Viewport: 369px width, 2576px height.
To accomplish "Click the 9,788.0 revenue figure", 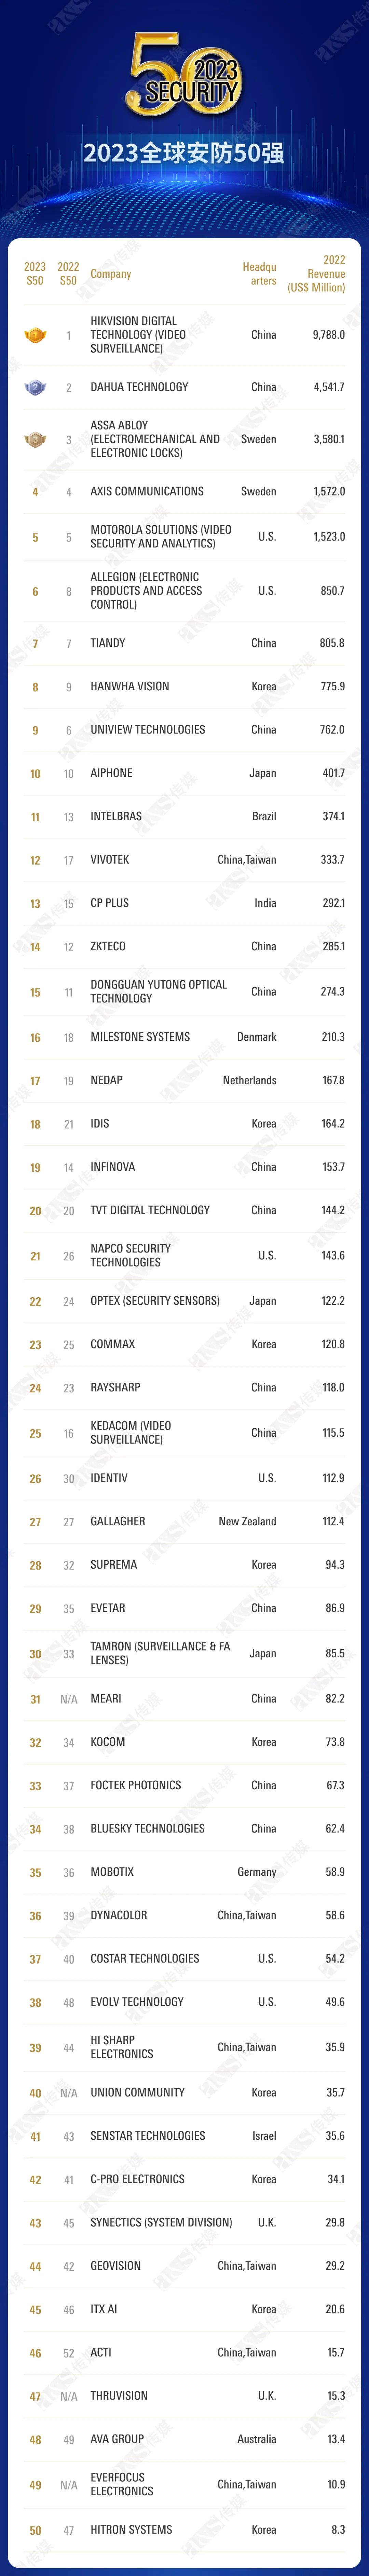I will click(x=328, y=335).
